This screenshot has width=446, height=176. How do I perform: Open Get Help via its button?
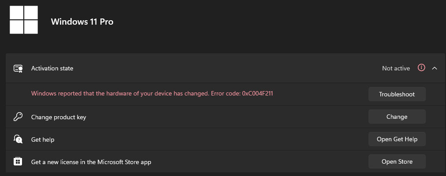397,139
